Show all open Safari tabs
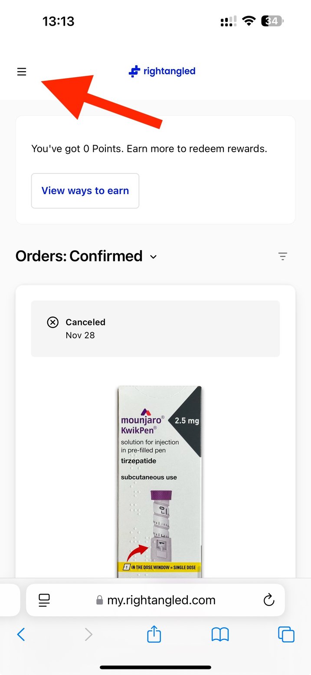 click(x=286, y=635)
